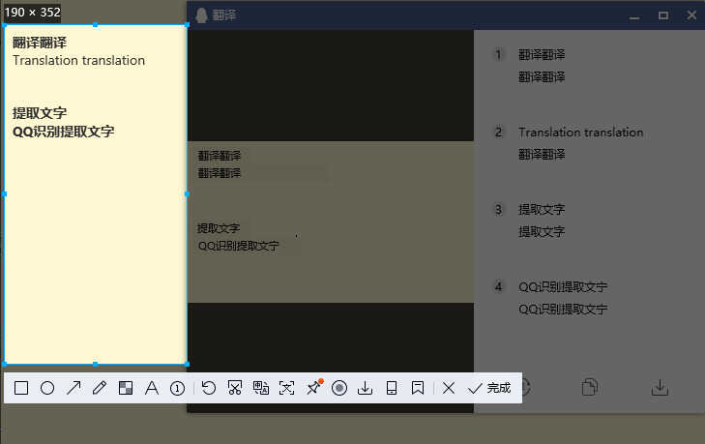Maximize the 翻译 window

663,15
